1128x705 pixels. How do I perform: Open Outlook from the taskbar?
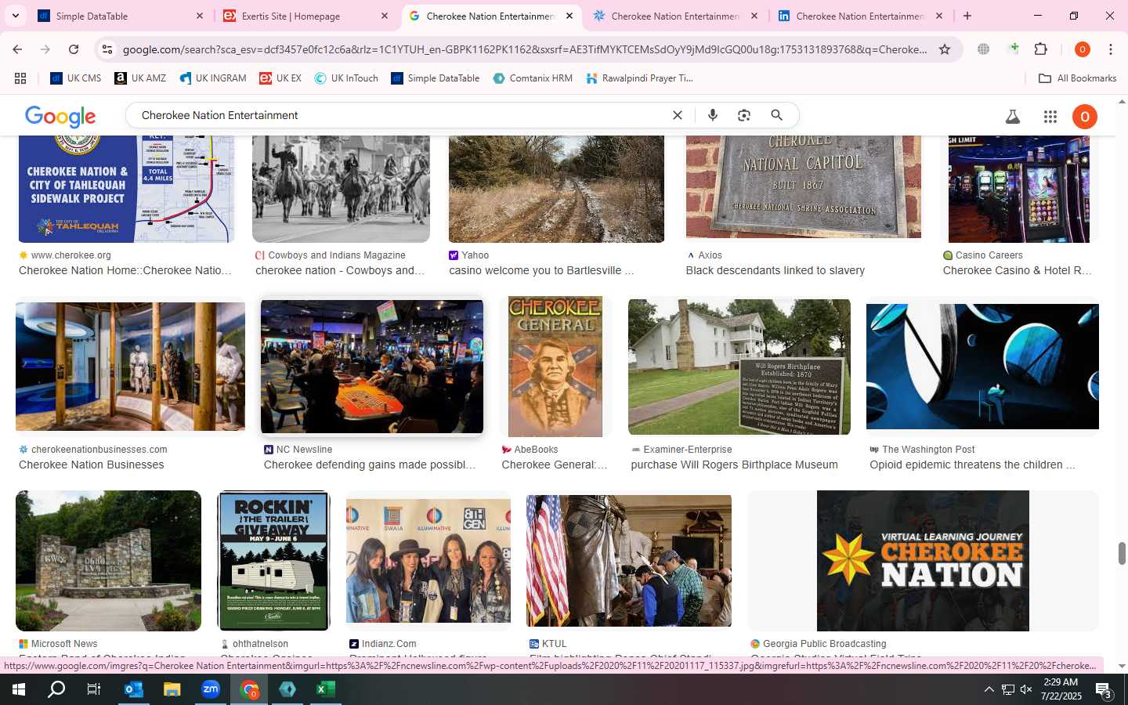(x=133, y=689)
